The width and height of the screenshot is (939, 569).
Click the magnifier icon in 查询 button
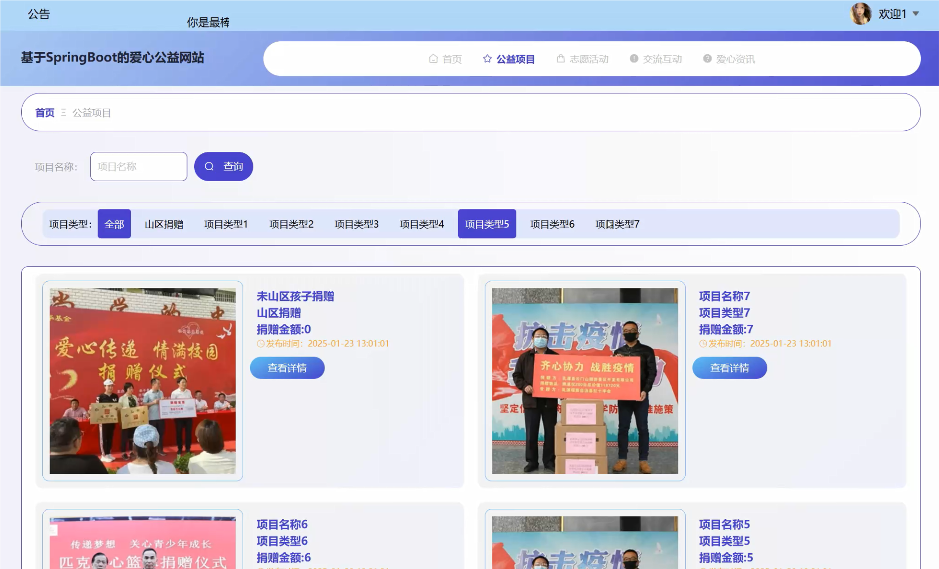pos(209,166)
